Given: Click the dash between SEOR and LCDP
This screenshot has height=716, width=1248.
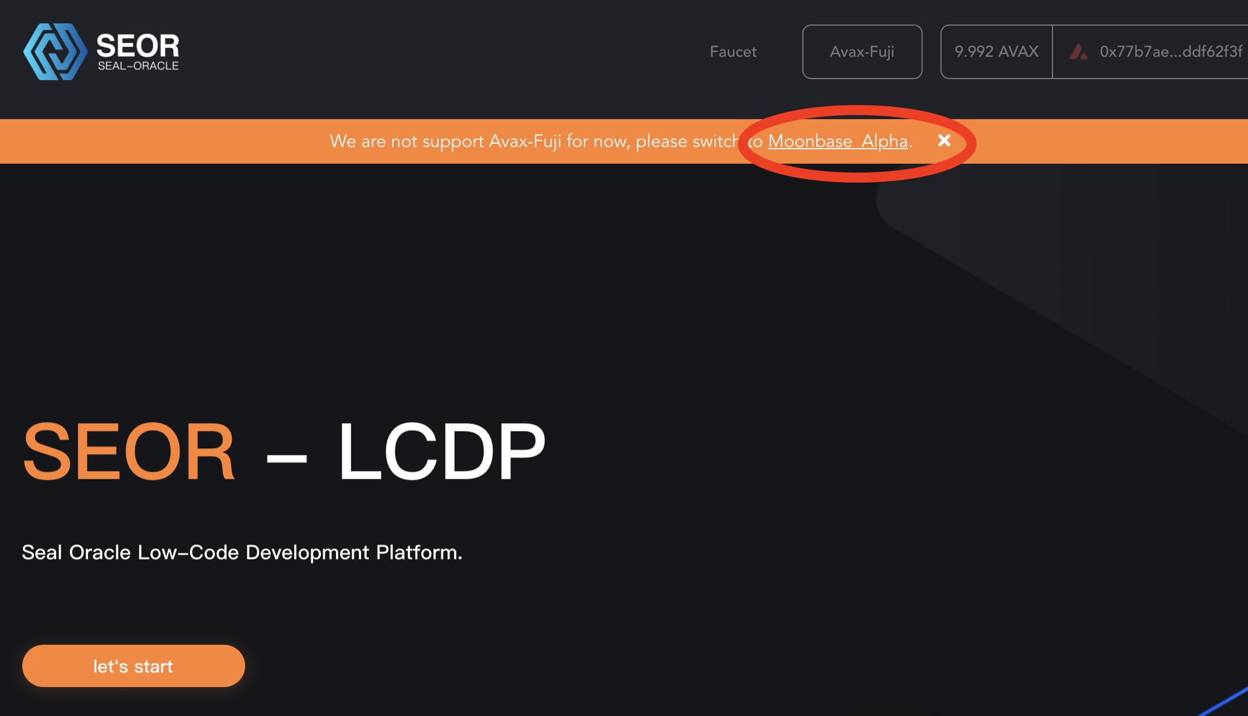Looking at the screenshot, I should point(286,459).
